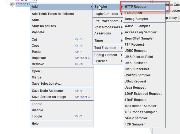The height and width of the screenshot is (134, 180).
Task: Pick JDBC Request sampler
Action: point(136,51)
